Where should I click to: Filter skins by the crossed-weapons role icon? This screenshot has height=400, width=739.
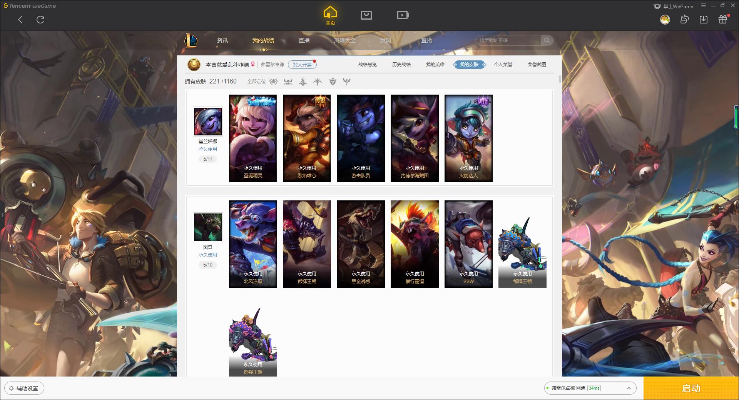288,82
